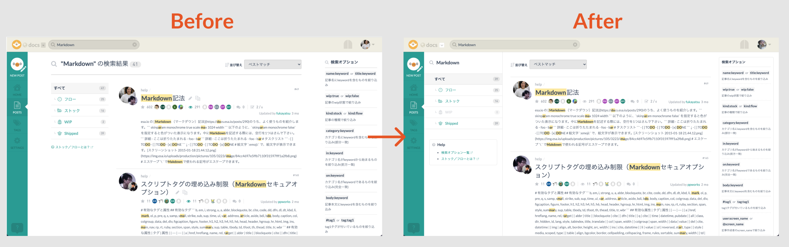Click star icon with 602 in After
The image size is (789, 247).
point(537,101)
